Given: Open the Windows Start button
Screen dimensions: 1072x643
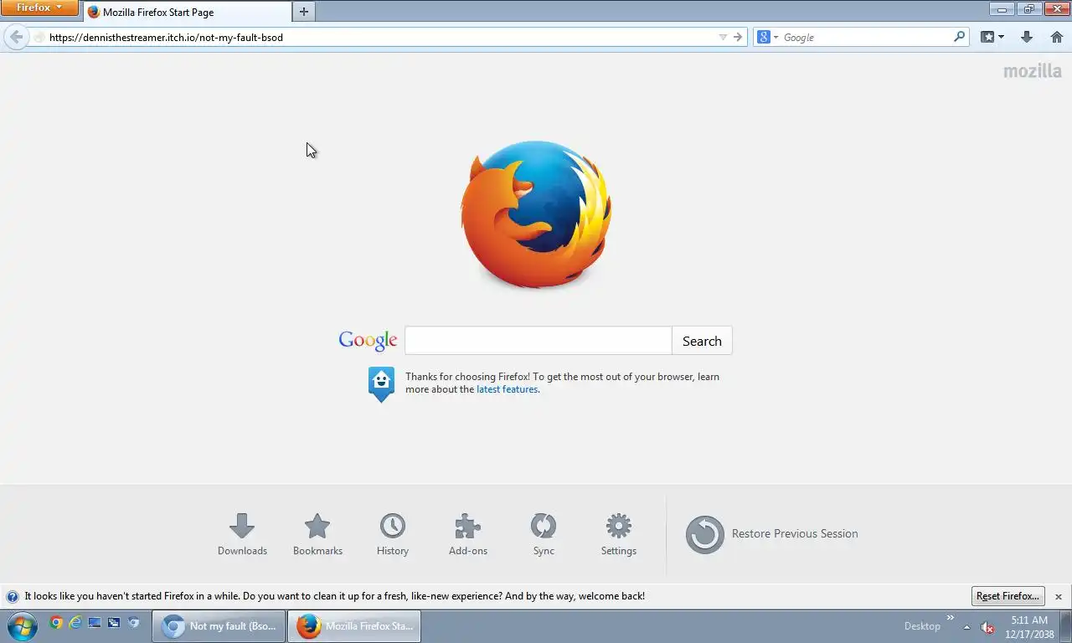Looking at the screenshot, I should tap(21, 625).
